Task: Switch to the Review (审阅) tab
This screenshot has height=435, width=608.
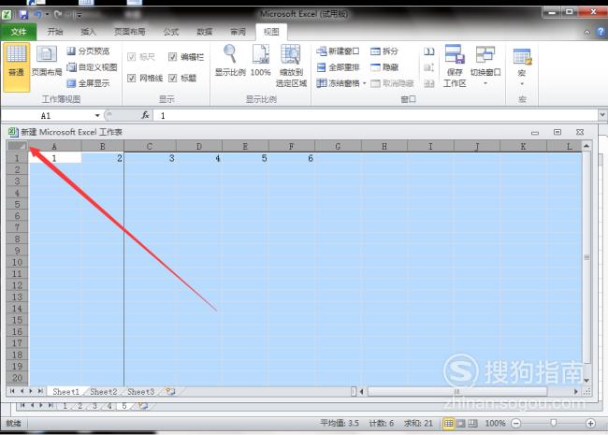Action: pos(238,32)
